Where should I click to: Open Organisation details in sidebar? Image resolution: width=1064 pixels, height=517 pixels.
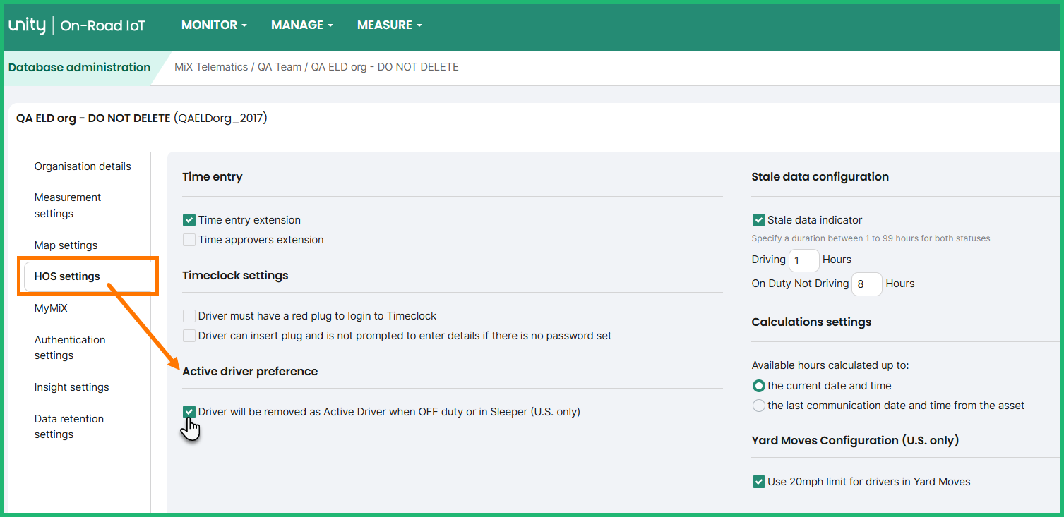point(83,166)
